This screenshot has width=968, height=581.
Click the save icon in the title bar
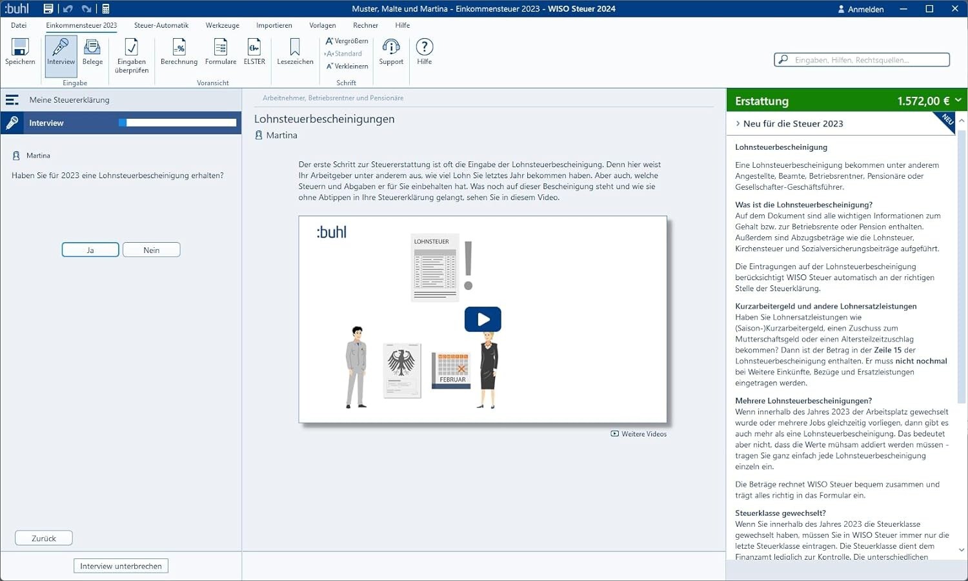(x=48, y=9)
